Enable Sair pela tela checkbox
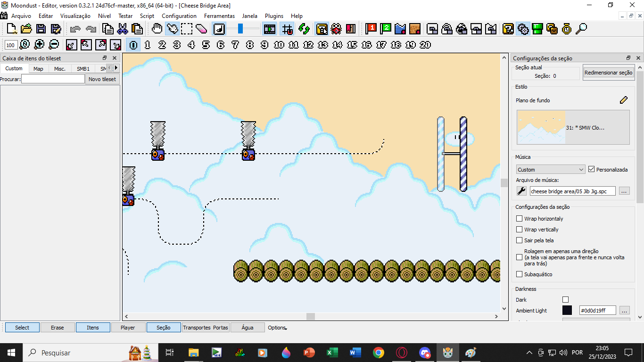 (x=520, y=240)
